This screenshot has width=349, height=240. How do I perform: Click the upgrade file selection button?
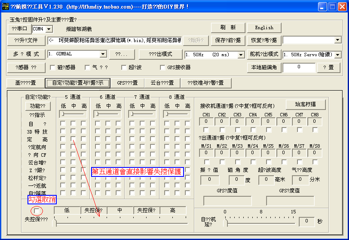click(x=26, y=40)
